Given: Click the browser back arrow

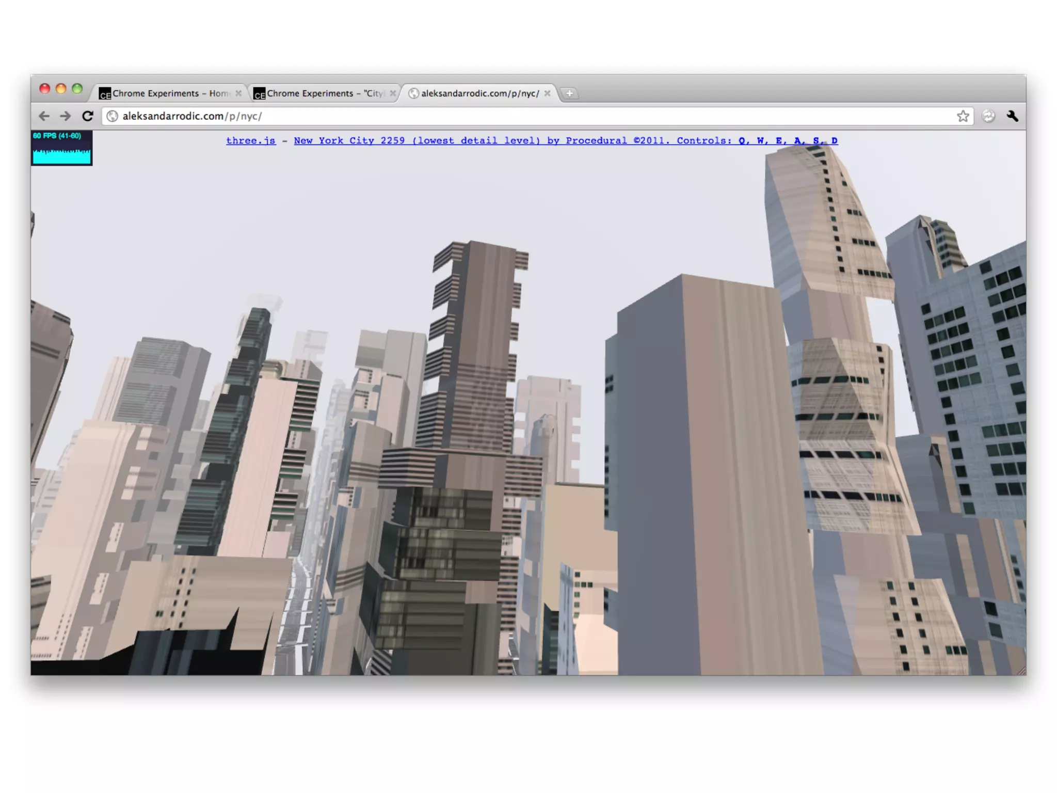Looking at the screenshot, I should tap(44, 116).
